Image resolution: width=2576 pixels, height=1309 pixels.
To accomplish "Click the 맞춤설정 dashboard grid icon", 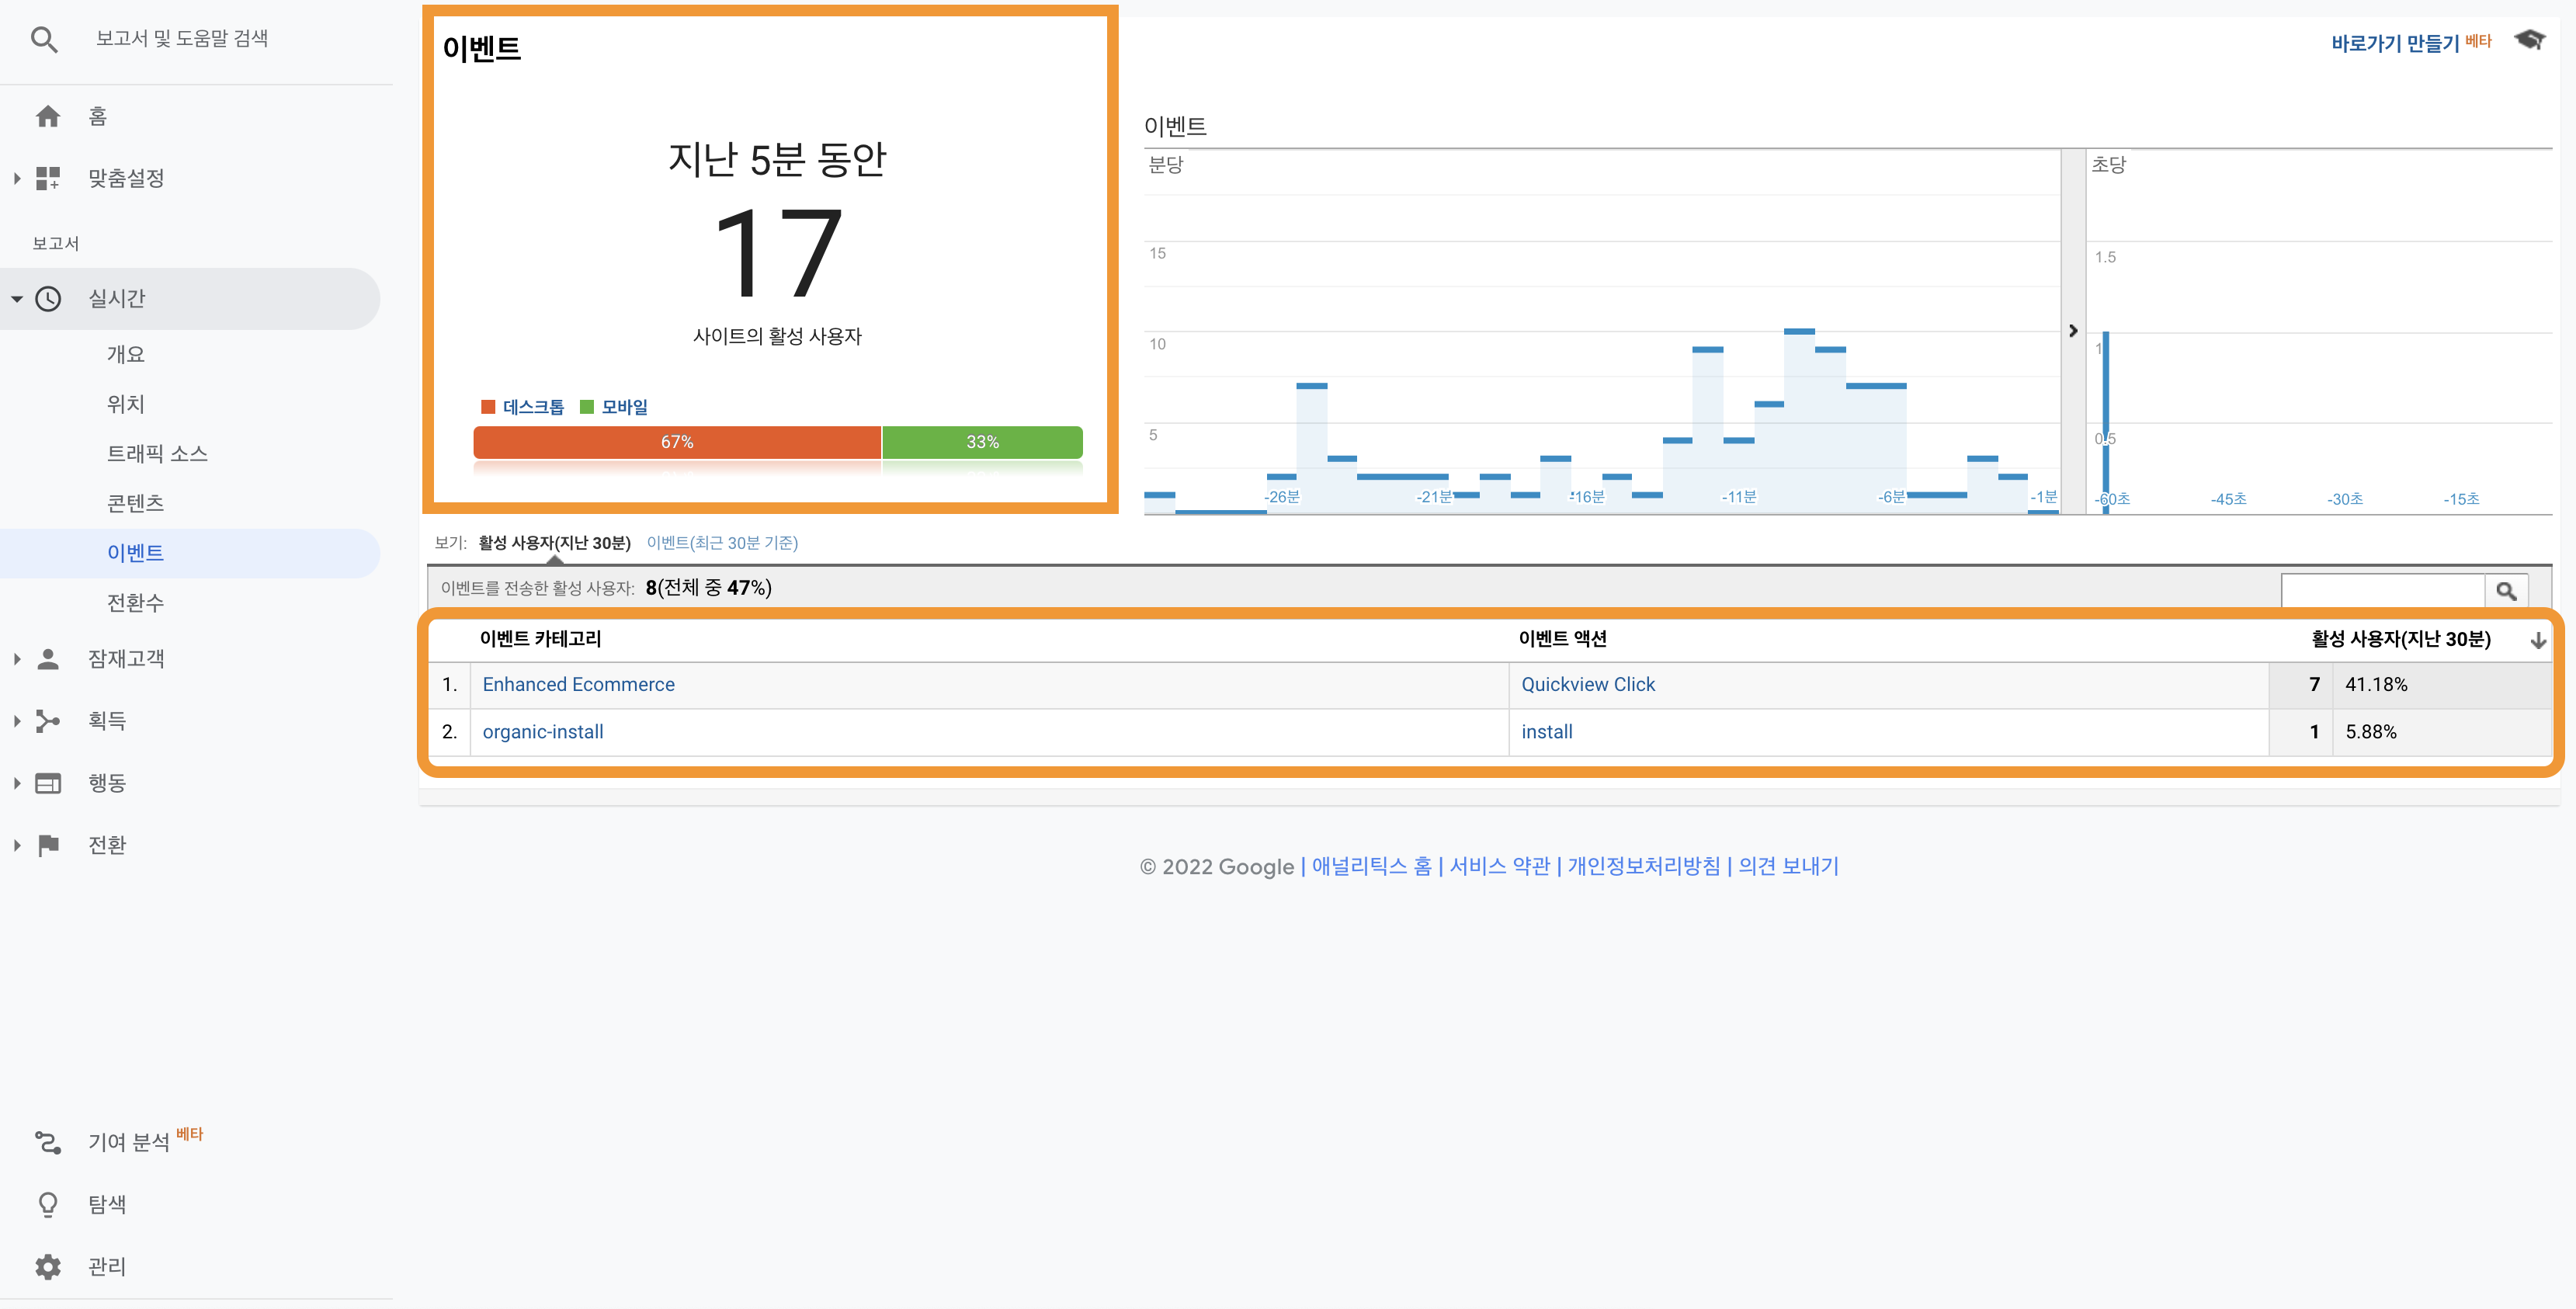I will [47, 179].
